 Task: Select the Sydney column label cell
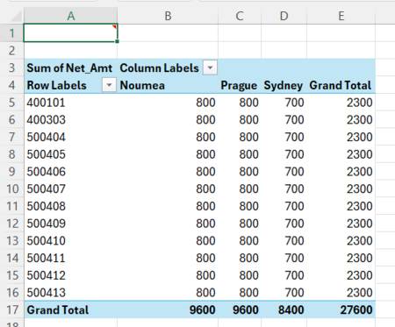pyautogui.click(x=284, y=85)
